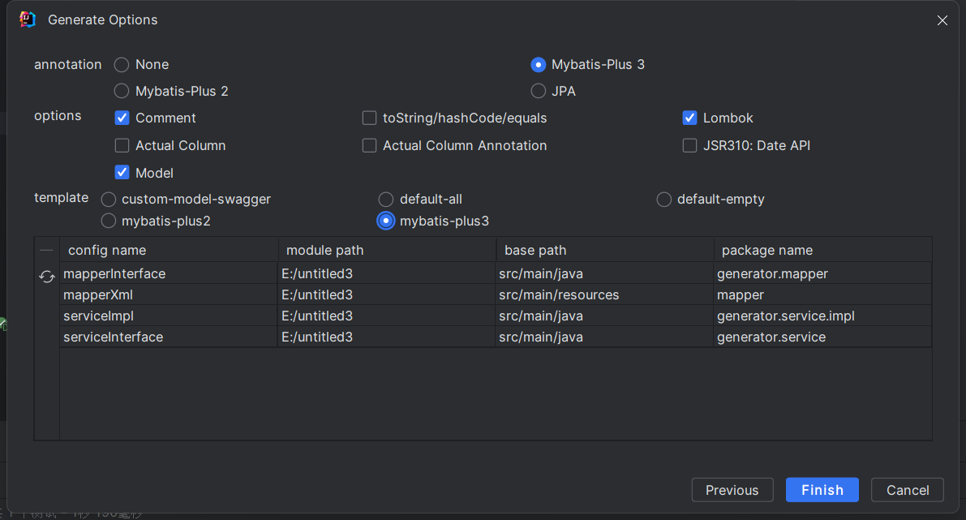Select the mybatis-plus3 template radio
The width and height of the screenshot is (966, 520).
[385, 221]
